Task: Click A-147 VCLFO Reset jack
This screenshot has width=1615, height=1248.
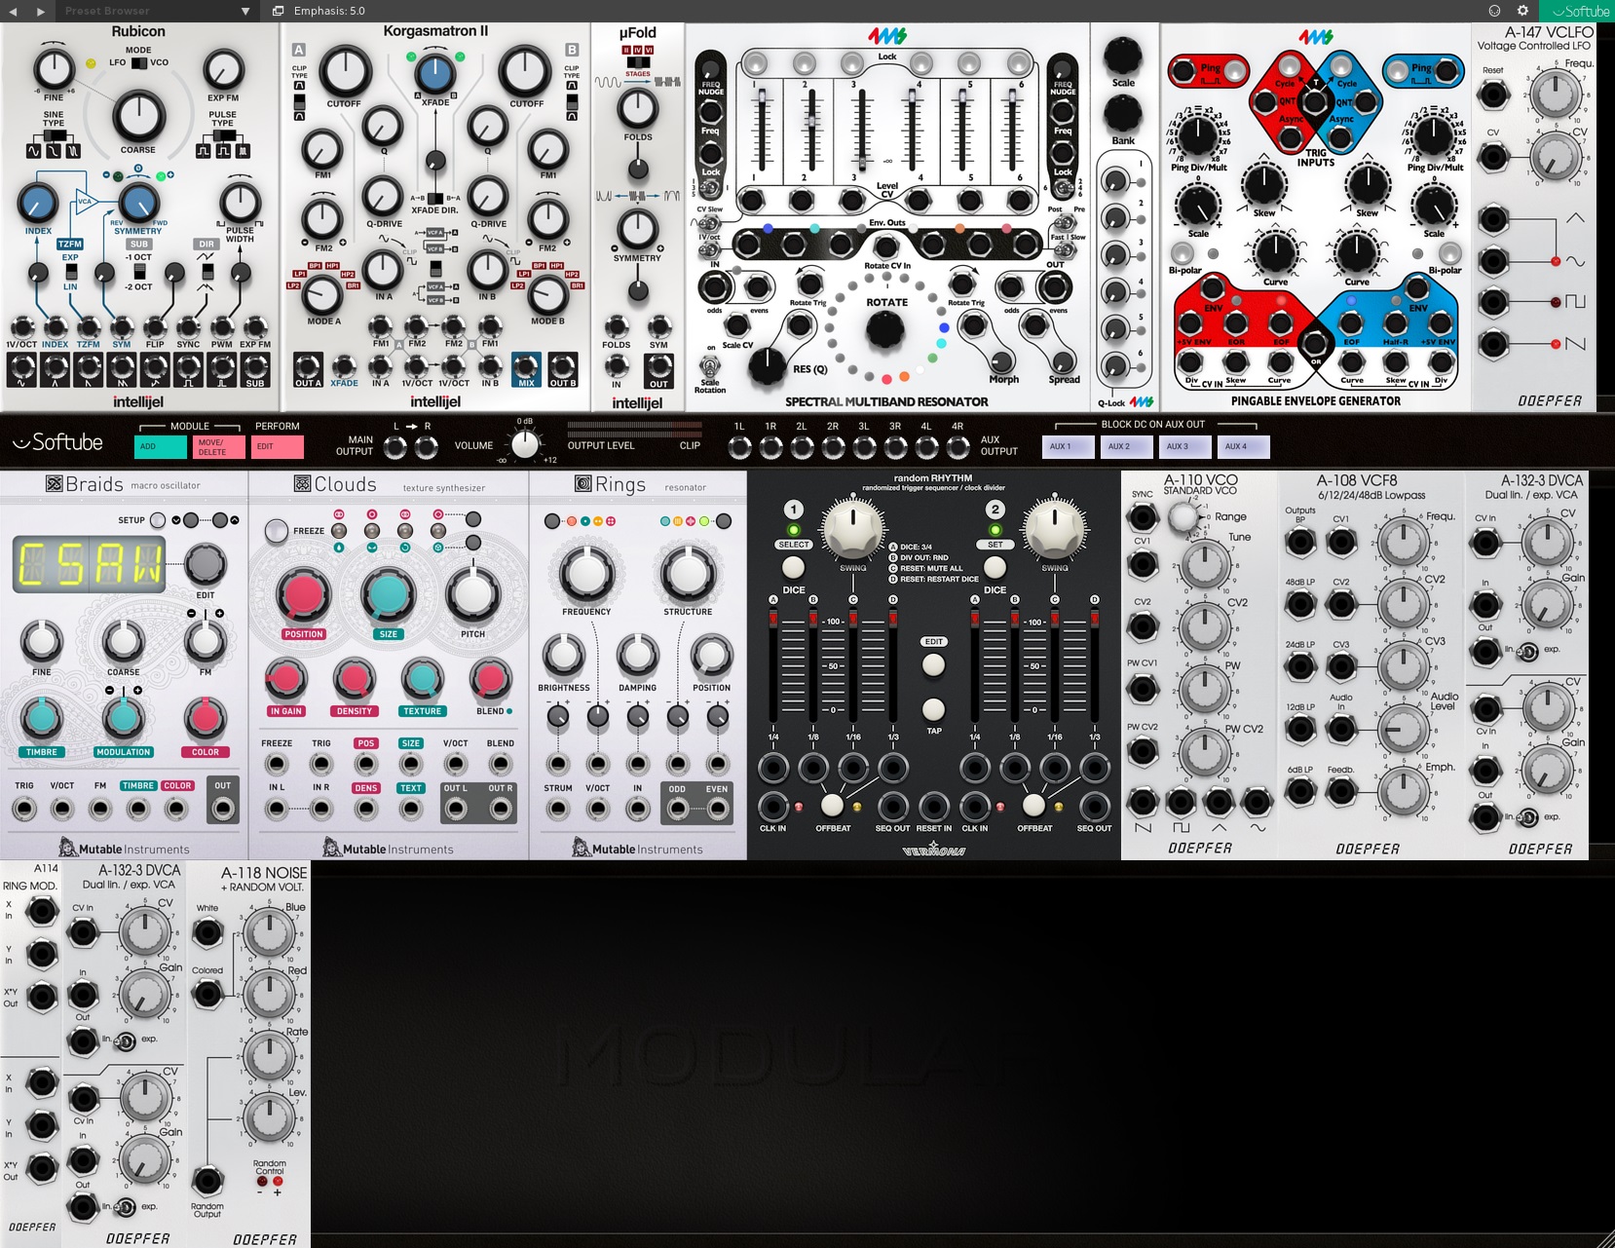Action: coord(1493,95)
